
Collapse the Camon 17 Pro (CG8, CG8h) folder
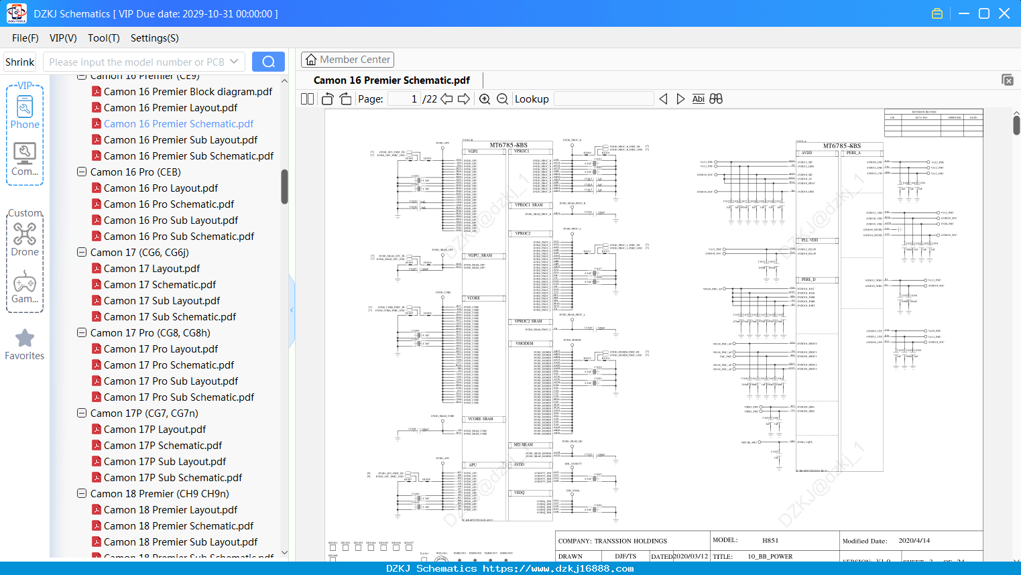coord(82,332)
